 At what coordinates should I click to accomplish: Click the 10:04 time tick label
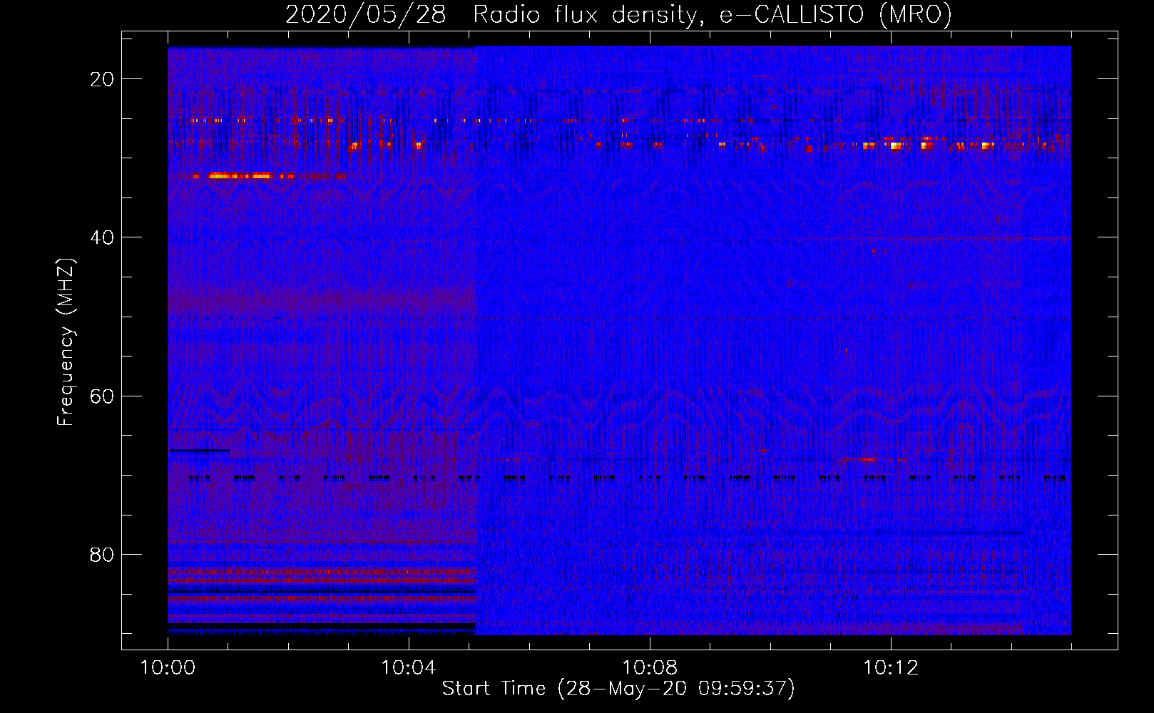408,668
